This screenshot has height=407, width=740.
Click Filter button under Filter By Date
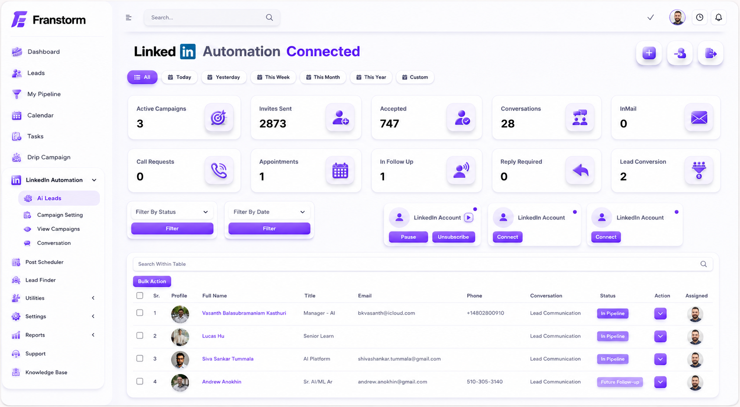click(269, 229)
